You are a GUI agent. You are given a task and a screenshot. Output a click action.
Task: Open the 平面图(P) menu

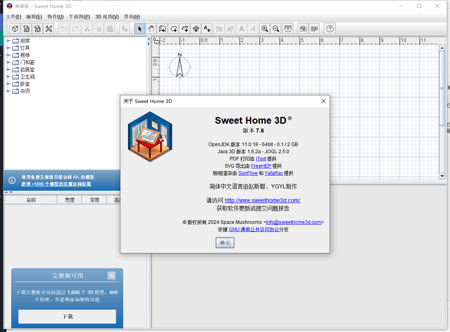click(x=79, y=17)
